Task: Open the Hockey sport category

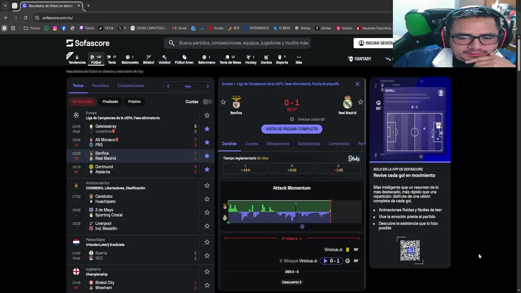Action: pos(251,59)
